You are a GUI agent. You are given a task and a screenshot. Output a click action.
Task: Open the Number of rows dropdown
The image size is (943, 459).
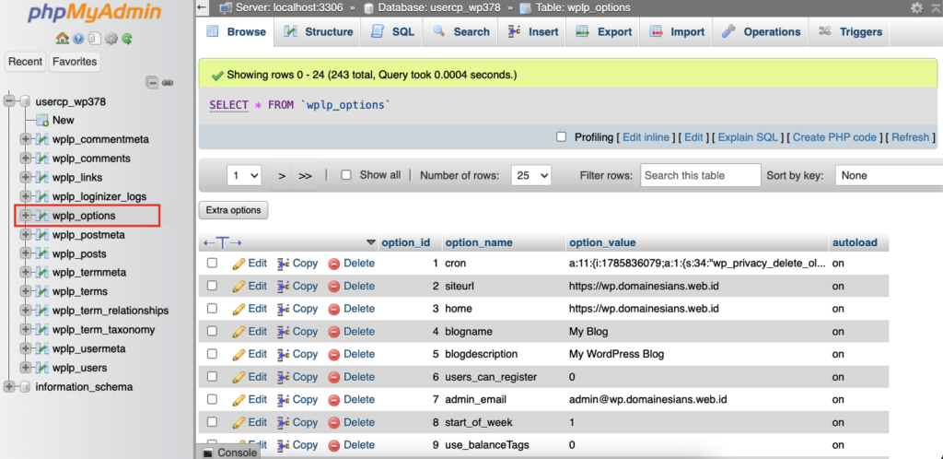tap(531, 176)
